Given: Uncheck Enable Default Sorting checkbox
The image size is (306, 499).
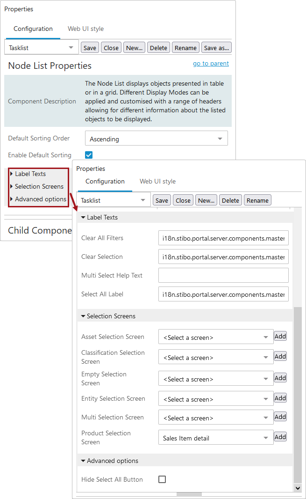Looking at the screenshot, I should pos(89,155).
